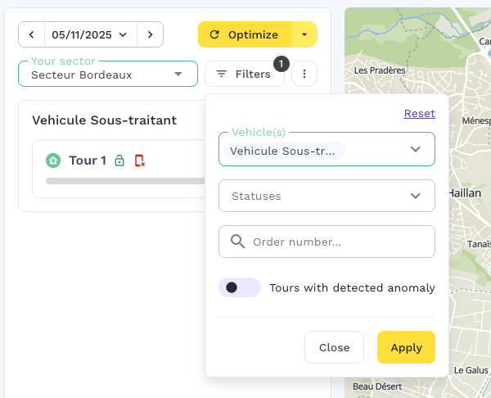Viewport: 491px width, 398px height.
Task: Click the magnifier icon in order search
Action: (238, 242)
